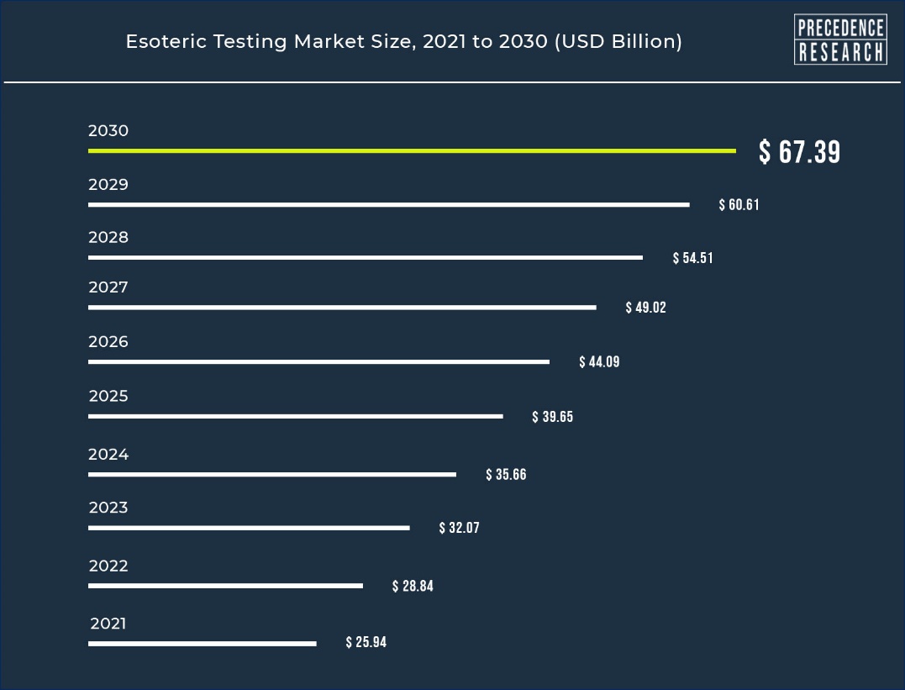Viewport: 905px width, 690px height.
Task: Click the $ 32.07 value label
Action: (459, 527)
